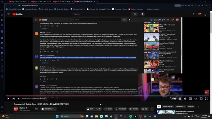Select the Overwatch 2 filter chip
Screen dimensions: 212x119
(180, 106)
